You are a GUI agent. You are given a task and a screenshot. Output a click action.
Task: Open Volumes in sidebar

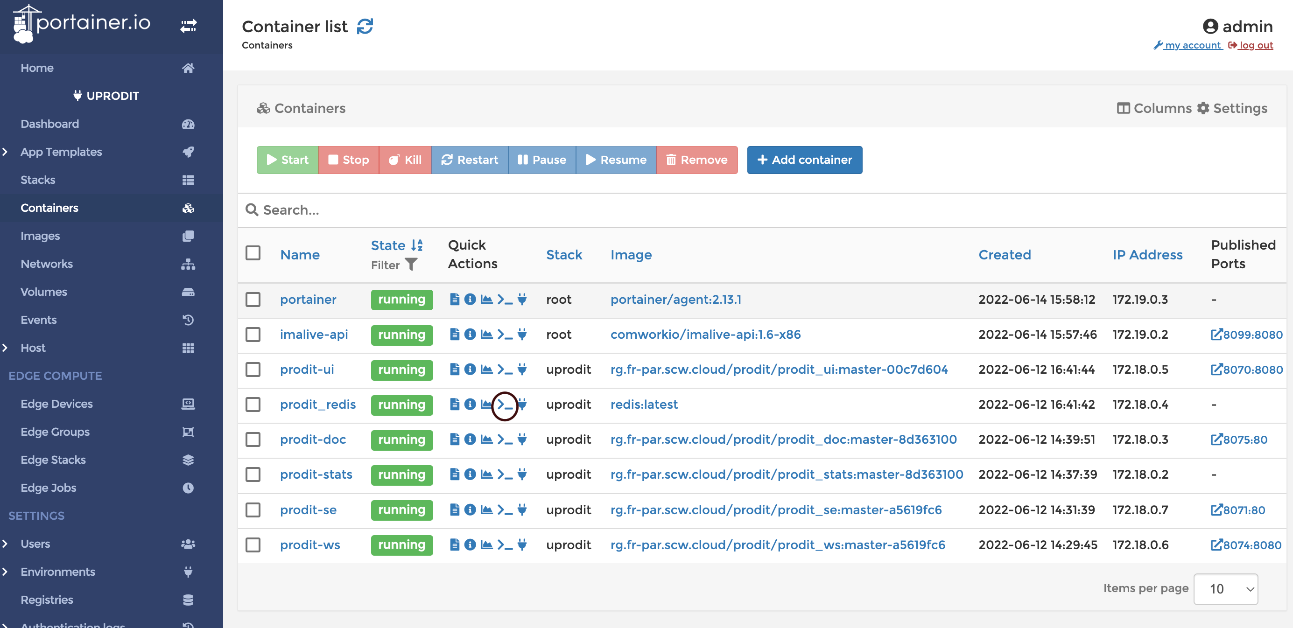pyautogui.click(x=44, y=292)
